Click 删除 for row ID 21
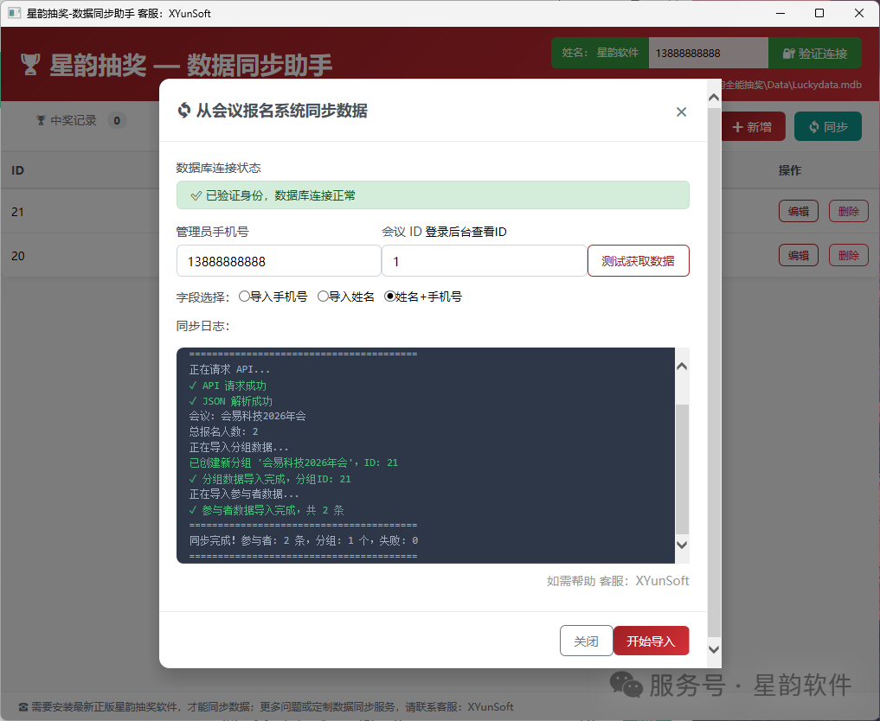Viewport: 880px width, 721px height. (x=849, y=211)
